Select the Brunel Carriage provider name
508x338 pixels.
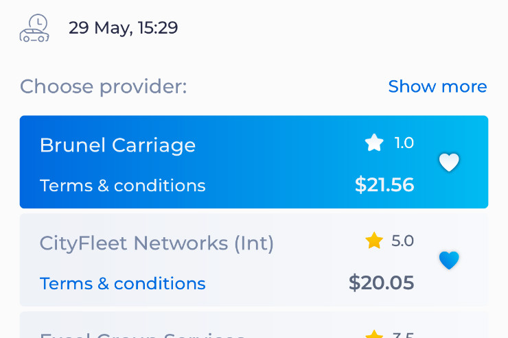tap(117, 145)
